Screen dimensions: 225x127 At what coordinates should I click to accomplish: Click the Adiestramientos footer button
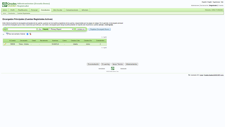coord(131,64)
